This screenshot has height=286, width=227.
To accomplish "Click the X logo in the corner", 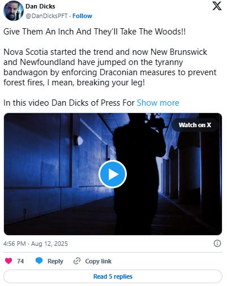I will 217,7.
